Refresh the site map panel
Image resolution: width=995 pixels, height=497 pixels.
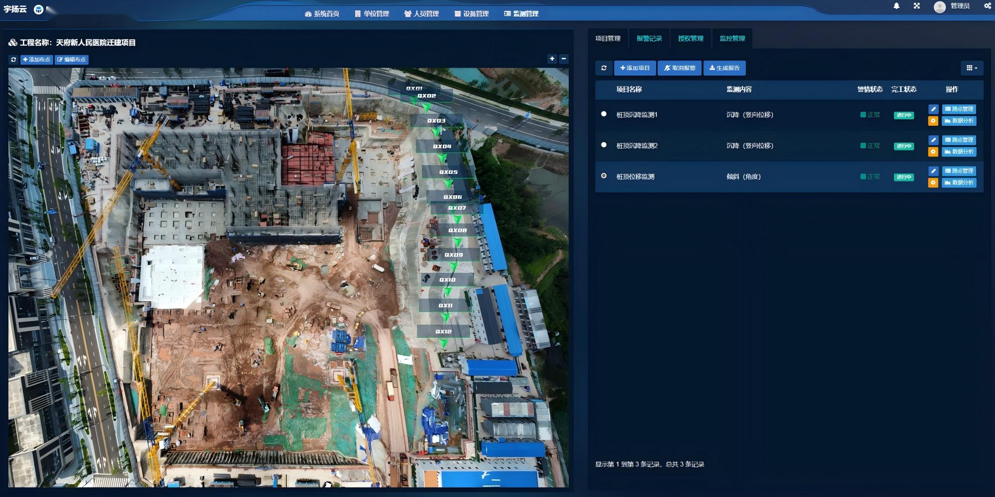13,60
